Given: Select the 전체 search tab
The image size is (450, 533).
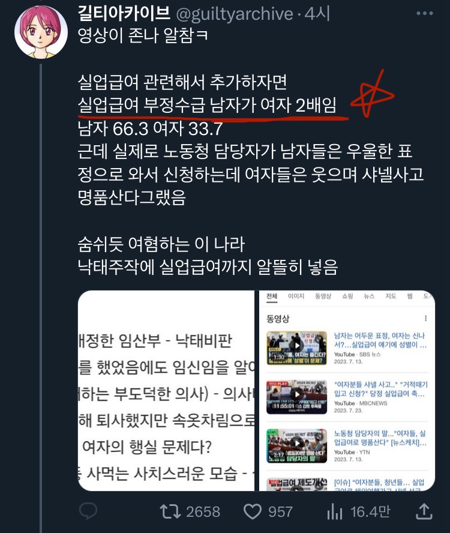Looking at the screenshot, I should click(x=272, y=297).
